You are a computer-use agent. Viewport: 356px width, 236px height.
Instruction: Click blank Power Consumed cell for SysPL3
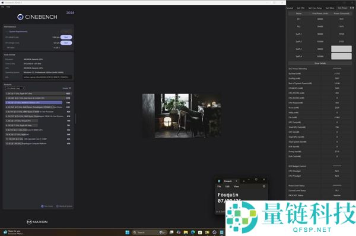[341, 49]
